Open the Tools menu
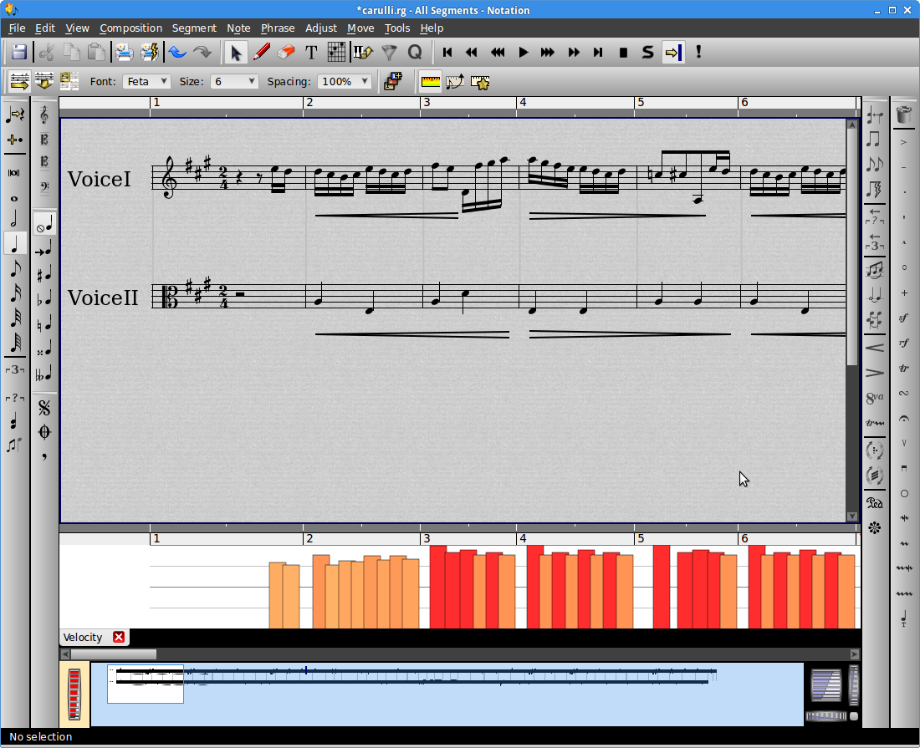Screen dimensions: 920x748 (x=396, y=28)
